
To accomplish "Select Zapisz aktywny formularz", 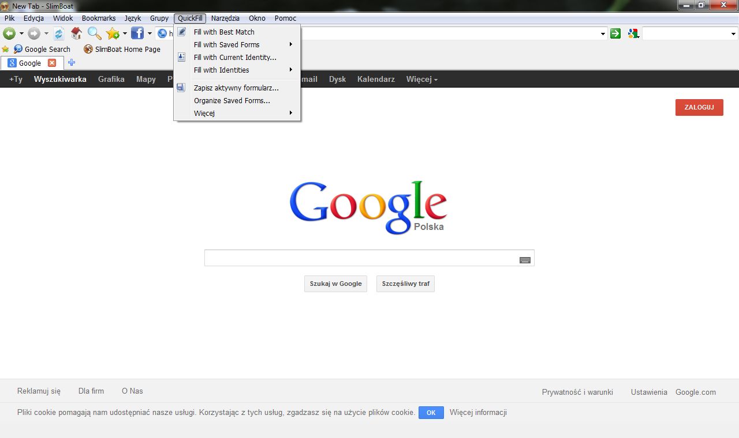I will click(x=237, y=88).
